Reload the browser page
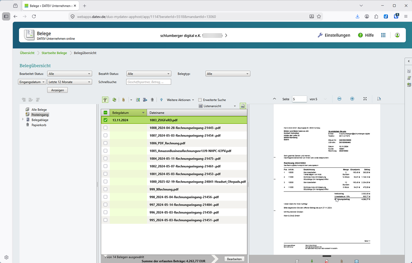Screen dimensions: 412x263 point(34,16)
